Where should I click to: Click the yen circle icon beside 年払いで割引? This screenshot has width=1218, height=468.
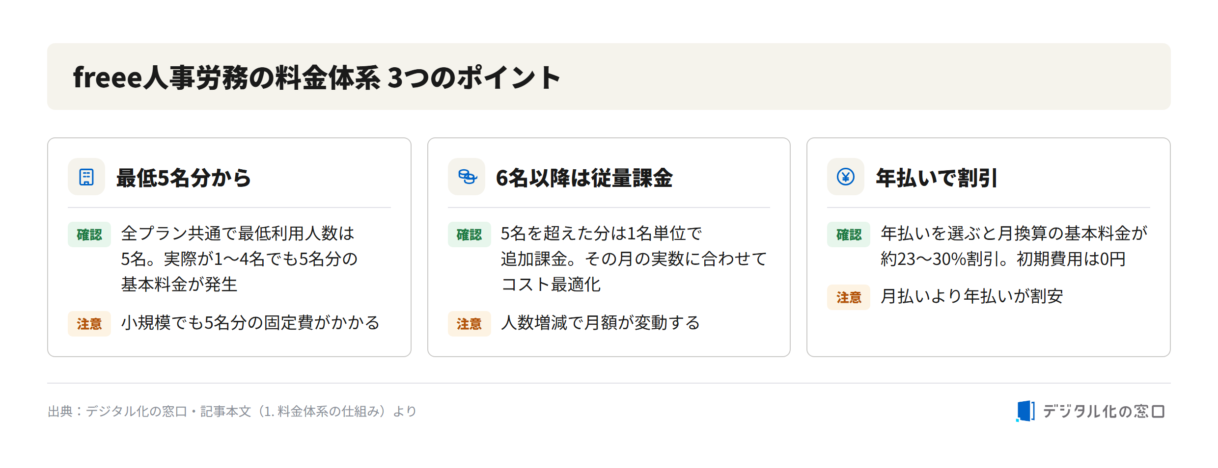846,177
